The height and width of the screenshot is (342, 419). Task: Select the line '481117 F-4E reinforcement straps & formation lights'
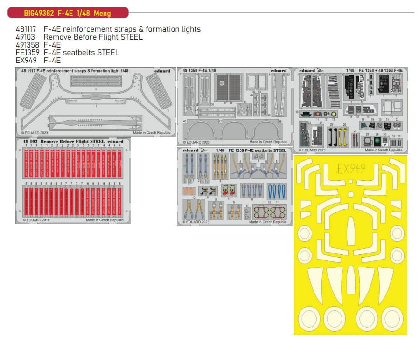coord(108,29)
